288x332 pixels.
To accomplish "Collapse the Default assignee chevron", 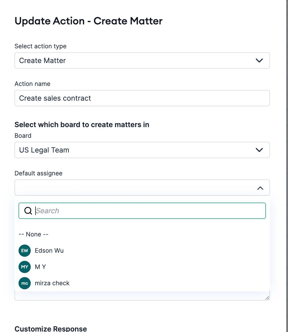I will tap(260, 188).
